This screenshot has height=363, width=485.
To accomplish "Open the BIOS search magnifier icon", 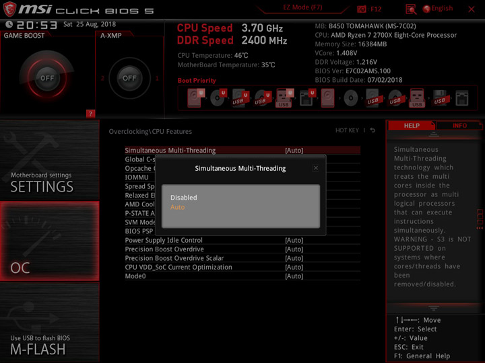I will [411, 9].
